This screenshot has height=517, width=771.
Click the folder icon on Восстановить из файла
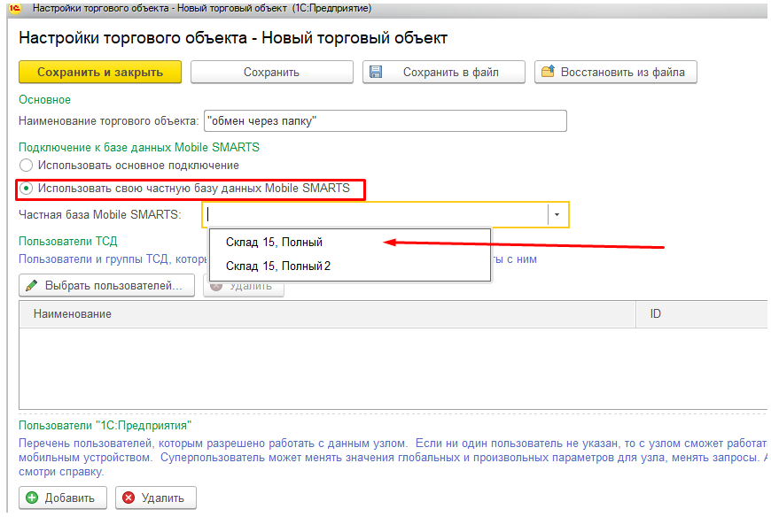pyautogui.click(x=548, y=72)
